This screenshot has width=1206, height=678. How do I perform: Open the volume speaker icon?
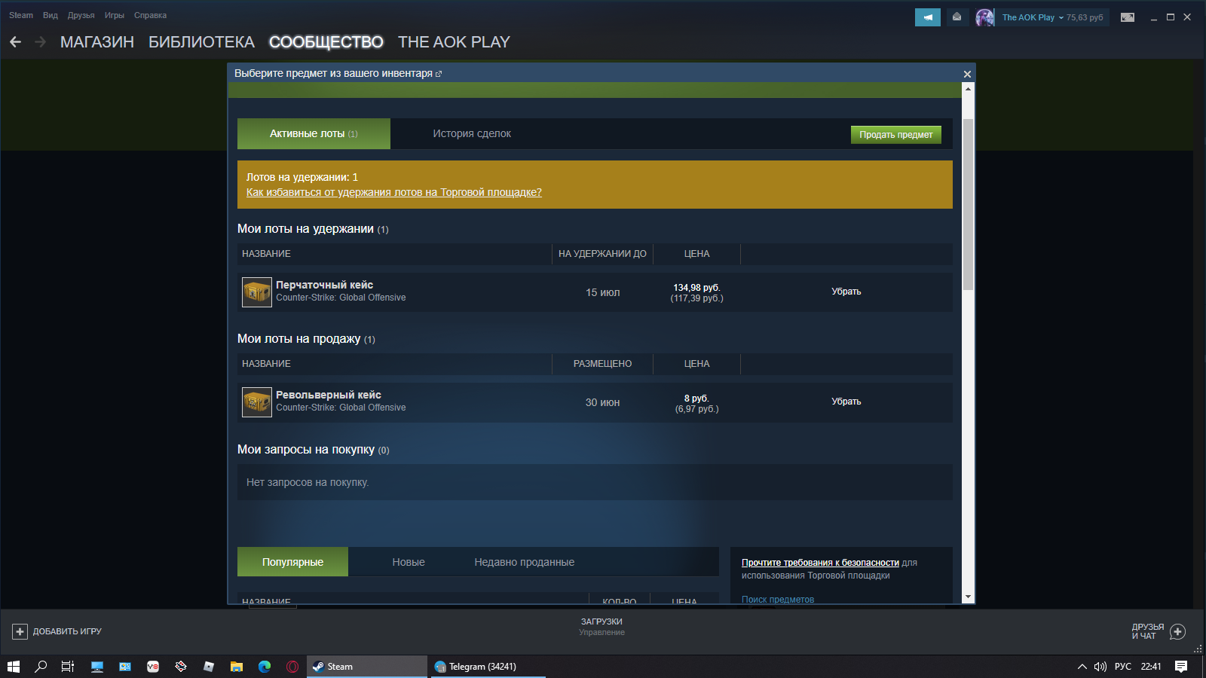(x=1100, y=667)
